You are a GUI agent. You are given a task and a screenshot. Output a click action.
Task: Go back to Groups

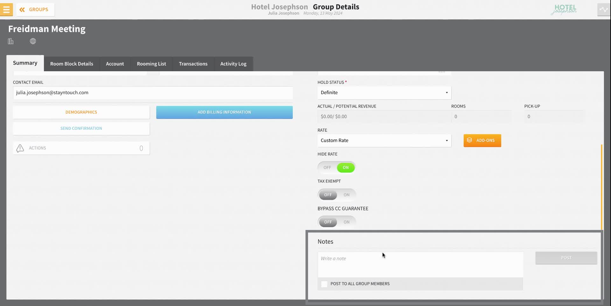click(x=35, y=10)
